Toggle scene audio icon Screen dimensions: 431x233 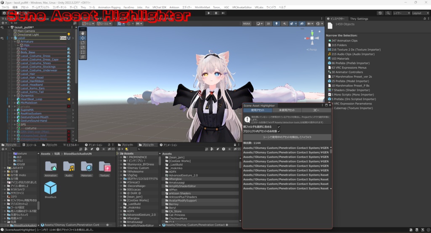284,24
